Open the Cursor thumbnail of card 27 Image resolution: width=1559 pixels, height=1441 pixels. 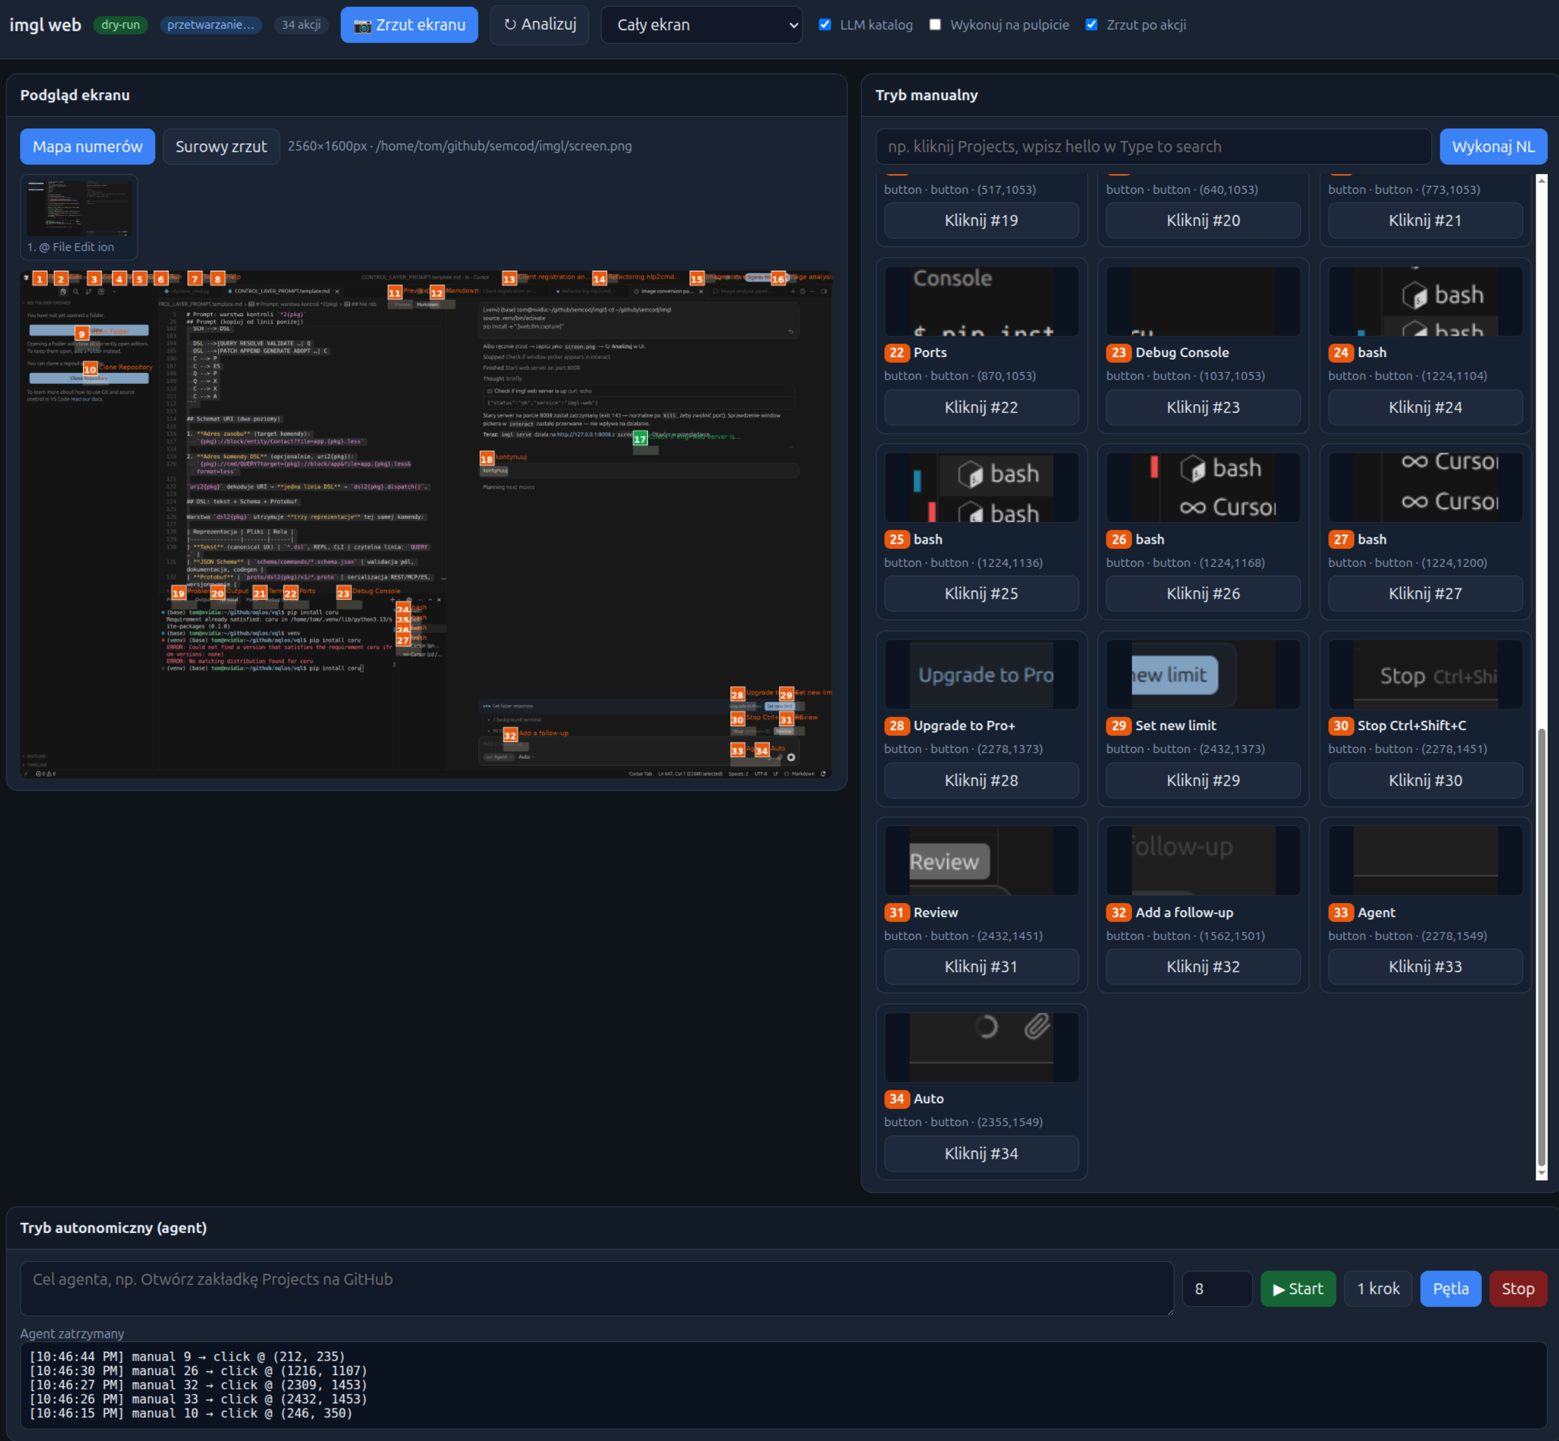[x=1425, y=488]
